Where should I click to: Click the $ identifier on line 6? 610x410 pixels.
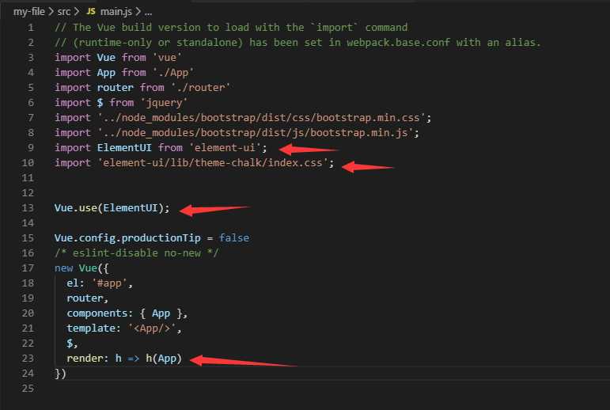[100, 103]
